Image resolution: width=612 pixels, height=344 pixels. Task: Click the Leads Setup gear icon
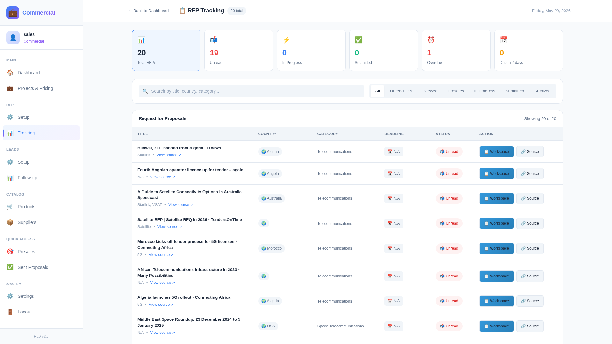(x=10, y=162)
